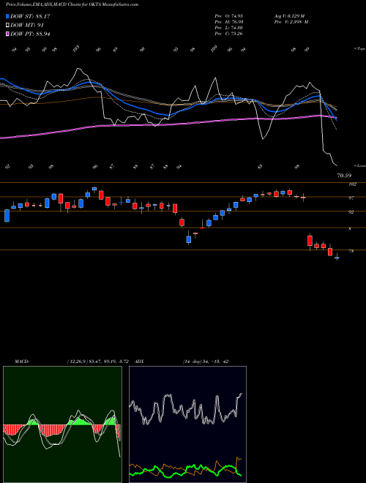Click the 70.59 last price label
The width and height of the screenshot is (366, 483).
[x=345, y=176]
